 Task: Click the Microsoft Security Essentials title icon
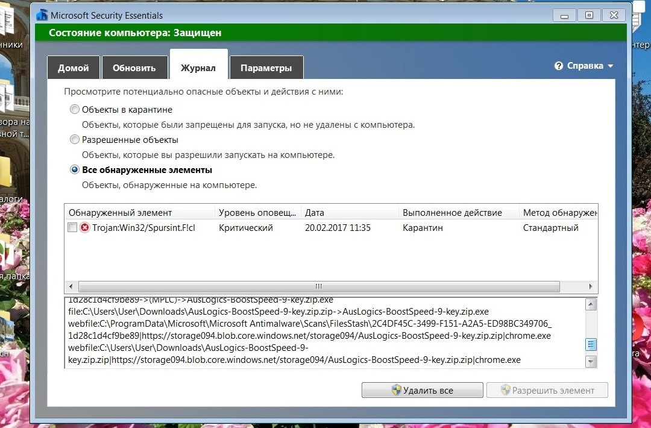click(x=42, y=15)
